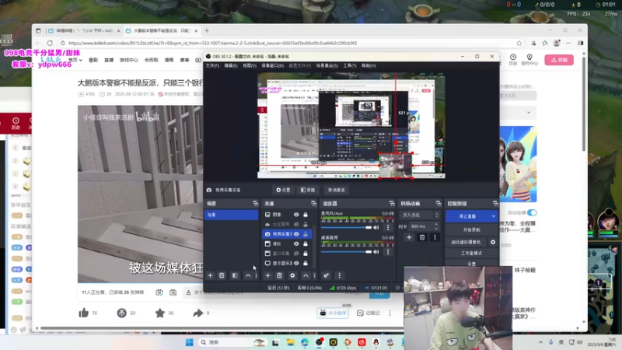Undock the Audio Mixer panel float icon

pyautogui.click(x=392, y=203)
